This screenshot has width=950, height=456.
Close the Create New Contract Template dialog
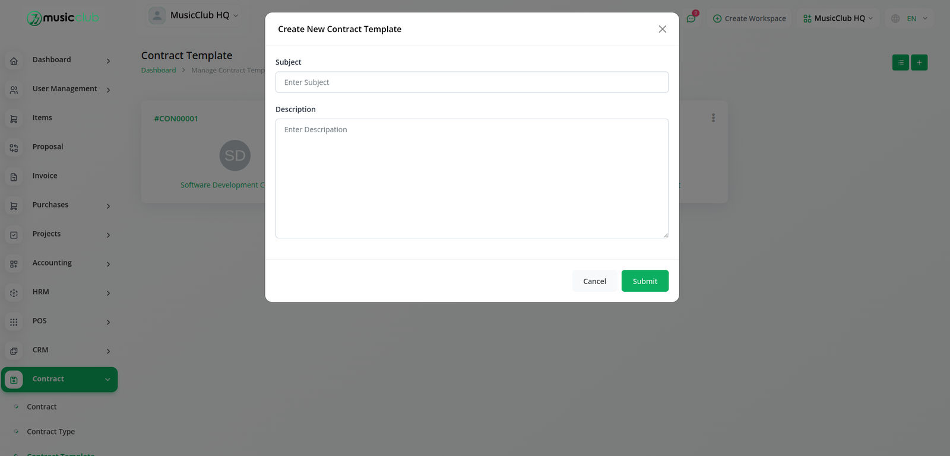tap(662, 29)
